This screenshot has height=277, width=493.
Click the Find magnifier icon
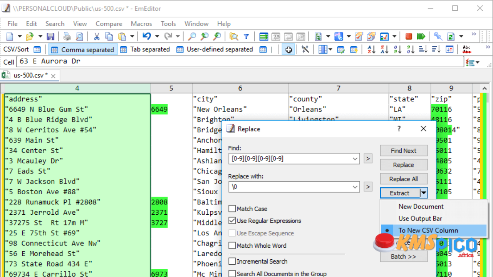[191, 37]
